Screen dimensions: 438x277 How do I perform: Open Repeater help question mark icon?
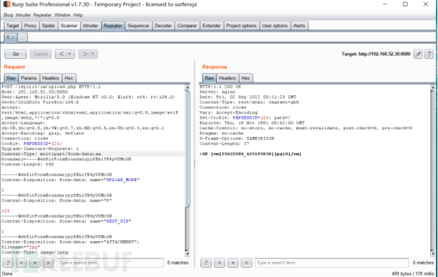click(x=429, y=55)
